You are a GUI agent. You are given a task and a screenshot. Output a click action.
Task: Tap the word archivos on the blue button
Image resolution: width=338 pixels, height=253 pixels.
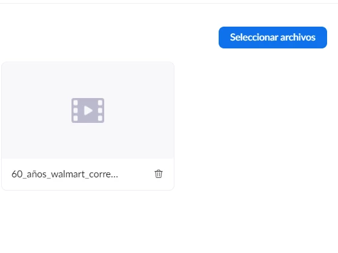[297, 38]
